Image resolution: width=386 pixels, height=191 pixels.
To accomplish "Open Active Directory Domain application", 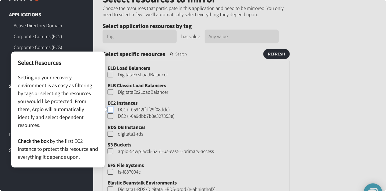I will pyautogui.click(x=38, y=26).
